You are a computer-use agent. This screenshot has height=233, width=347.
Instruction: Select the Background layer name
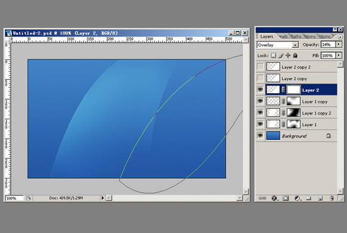click(x=294, y=136)
